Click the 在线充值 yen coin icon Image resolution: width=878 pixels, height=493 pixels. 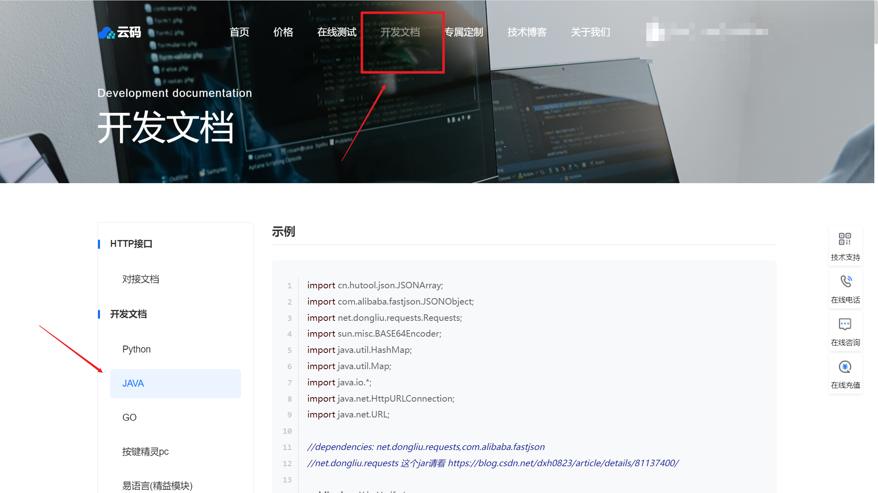[x=845, y=367]
